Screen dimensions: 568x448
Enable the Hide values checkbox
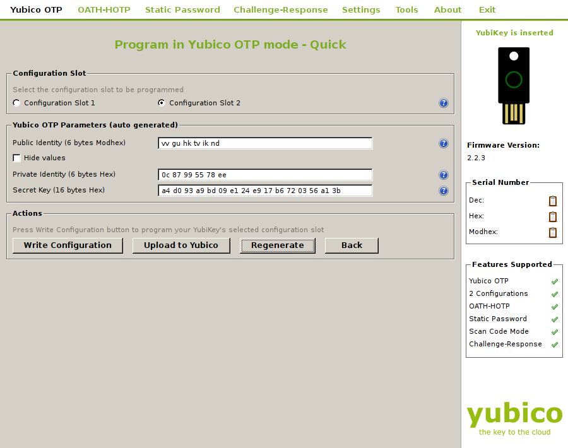pos(17,158)
